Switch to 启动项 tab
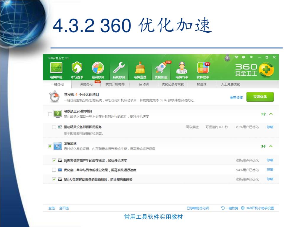The width and height of the screenshot is (303, 227). pyautogui.click(x=144, y=84)
